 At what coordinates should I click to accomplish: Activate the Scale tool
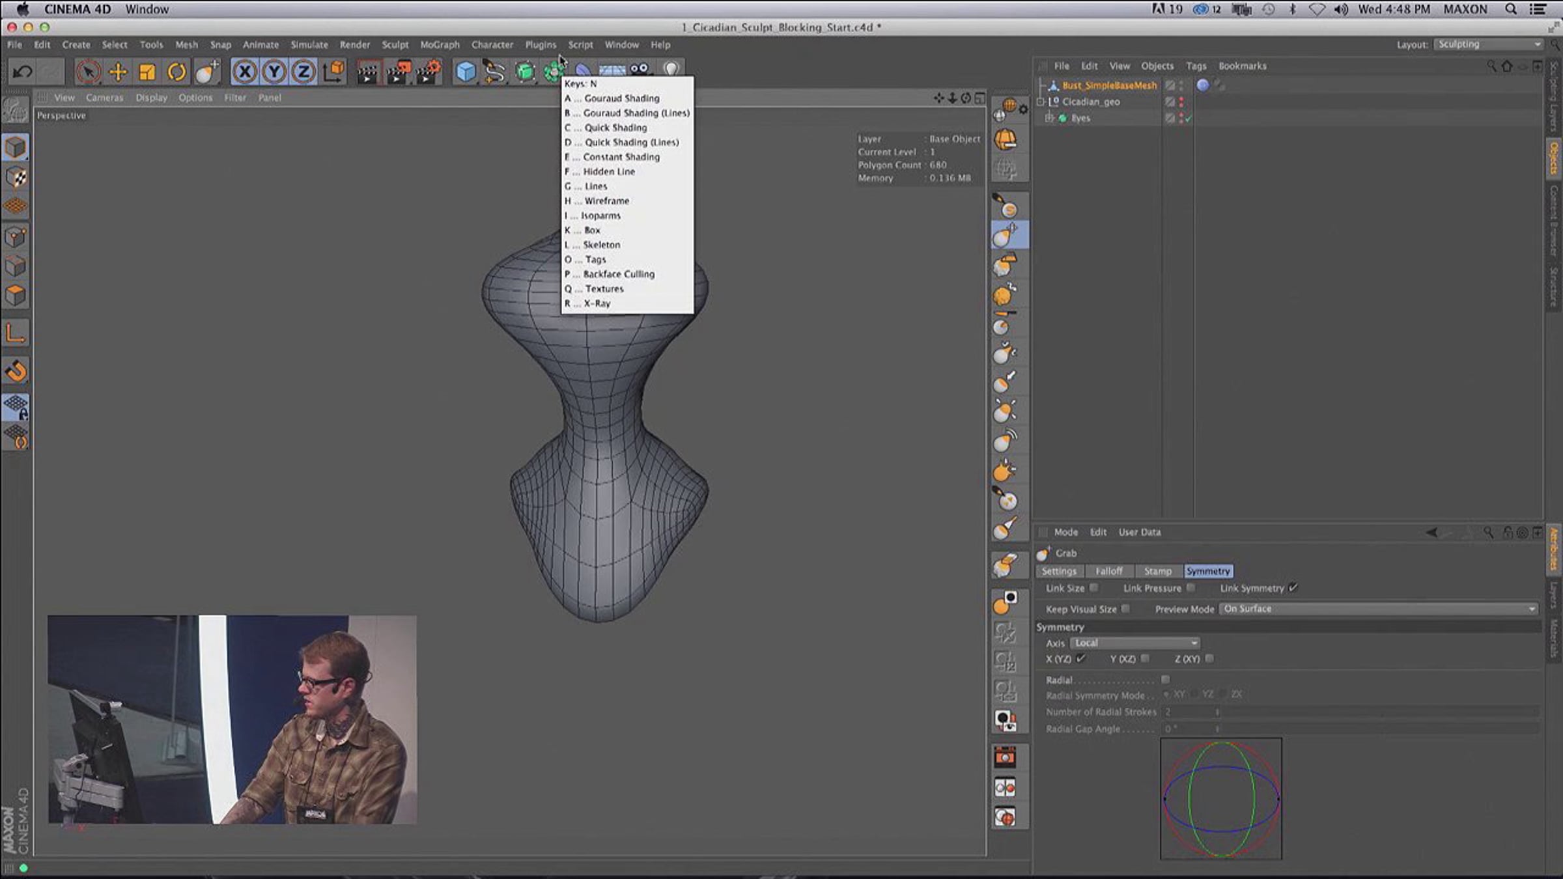[x=147, y=72]
